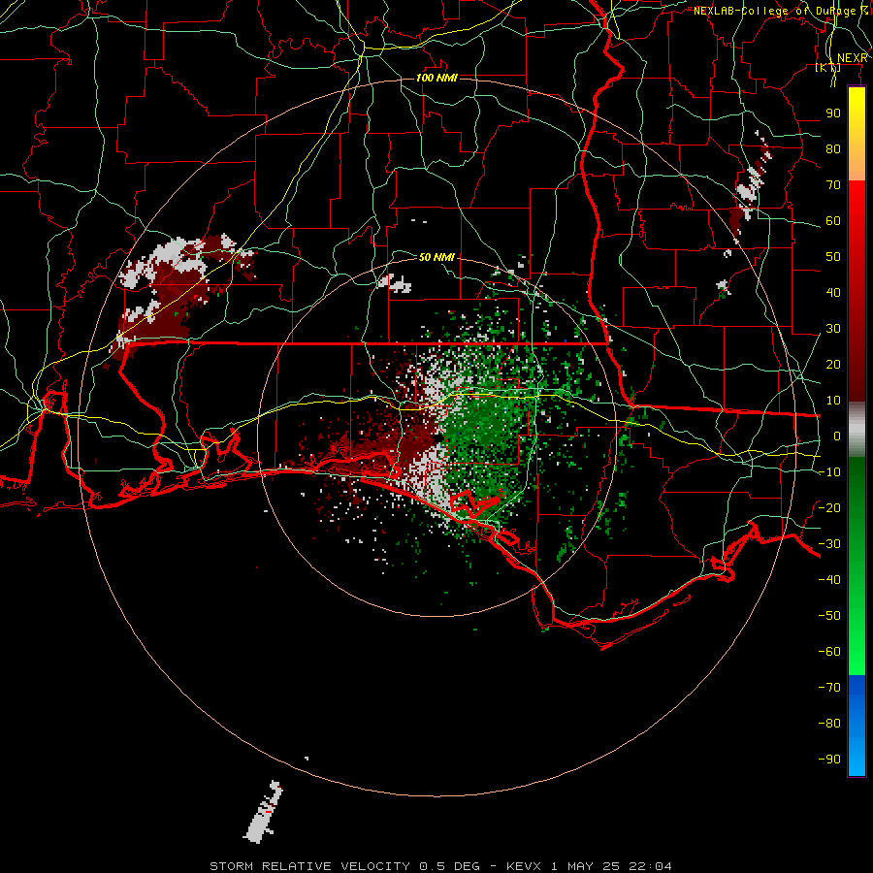Click the -40 value on velocity scale

coord(829,580)
